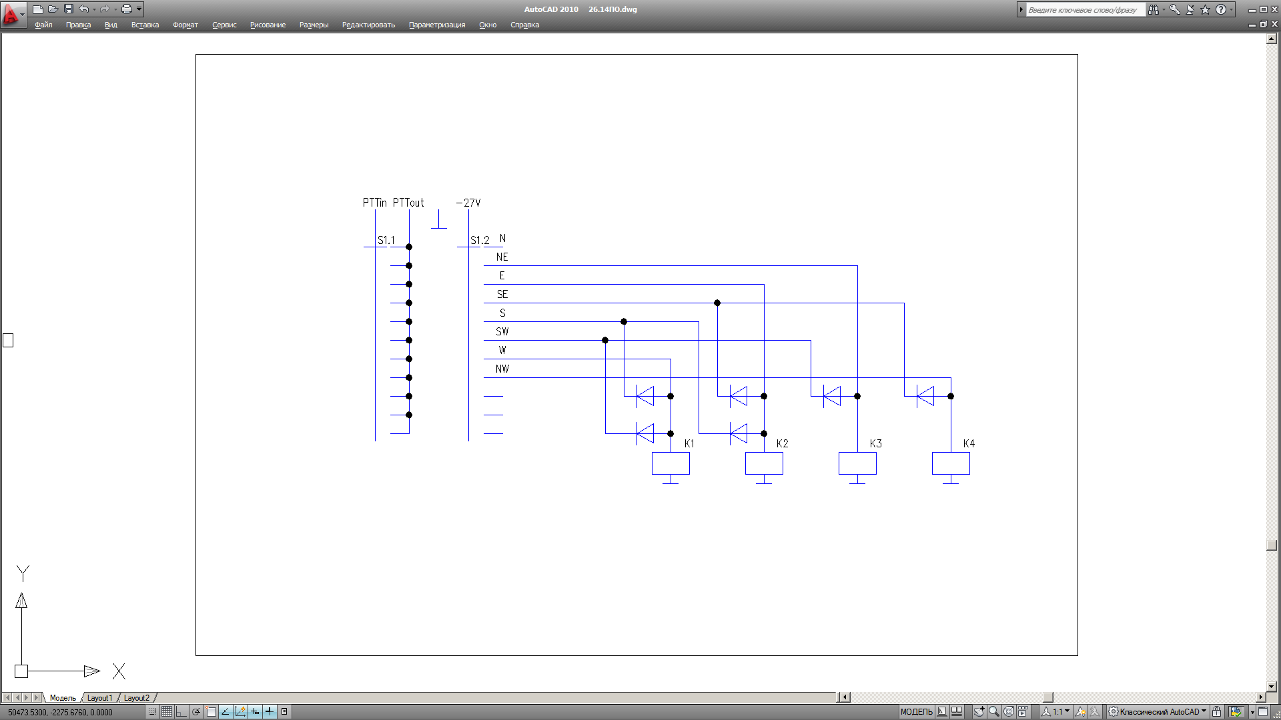Click the Quick View Layouts icon
1281x720 pixels.
pyautogui.click(x=942, y=712)
